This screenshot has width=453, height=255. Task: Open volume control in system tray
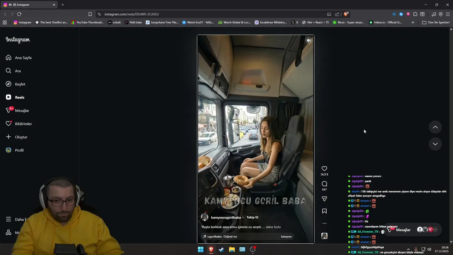tap(429, 249)
